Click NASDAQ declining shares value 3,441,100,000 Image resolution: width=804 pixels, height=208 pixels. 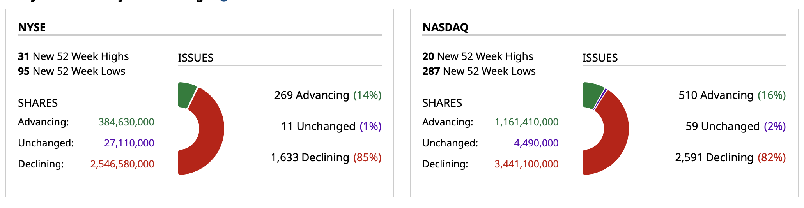pyautogui.click(x=526, y=164)
